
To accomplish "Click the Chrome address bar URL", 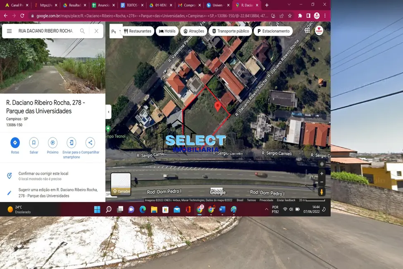I will click(152, 16).
